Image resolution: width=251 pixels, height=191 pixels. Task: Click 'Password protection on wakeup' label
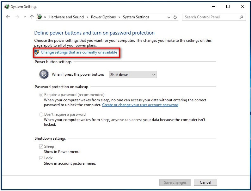61,87
